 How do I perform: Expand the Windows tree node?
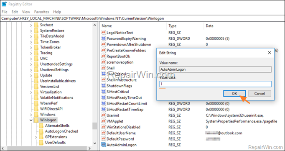(x=31, y=115)
